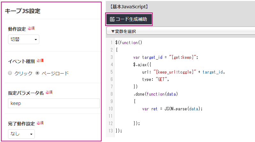255x142 pixels.
Task: Open the 動作設定 dropdown showing 切替
Action: [x=24, y=39]
